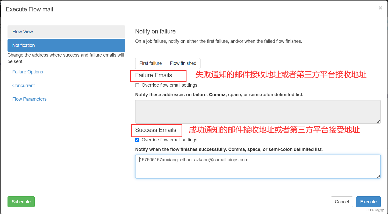Click the 'Notify when the flow finishes successfully' label
Viewport: 388px width, 214px height.
pos(229,149)
